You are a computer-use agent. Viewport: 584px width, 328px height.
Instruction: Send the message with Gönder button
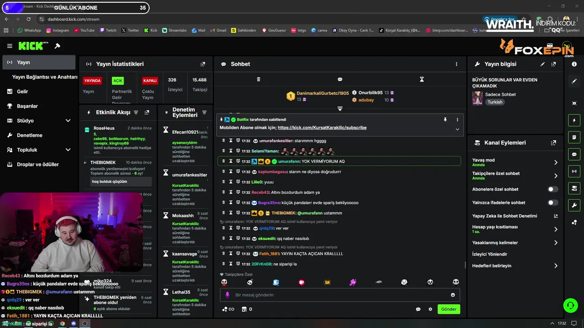448,309
